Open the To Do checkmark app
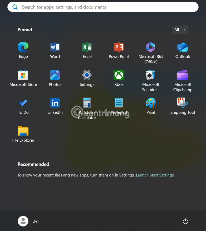Image resolution: width=206 pixels, height=231 pixels. coord(23,103)
